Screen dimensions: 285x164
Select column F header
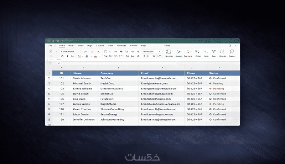coord(219,68)
